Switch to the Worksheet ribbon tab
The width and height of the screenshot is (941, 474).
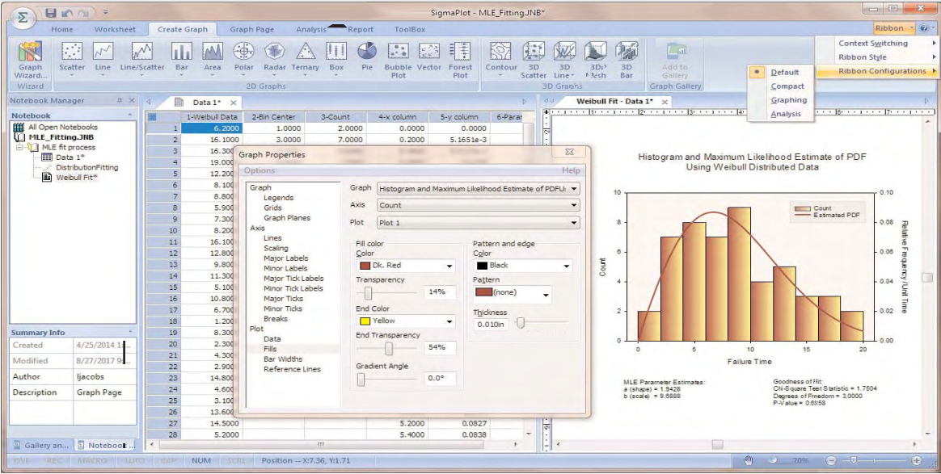point(115,30)
